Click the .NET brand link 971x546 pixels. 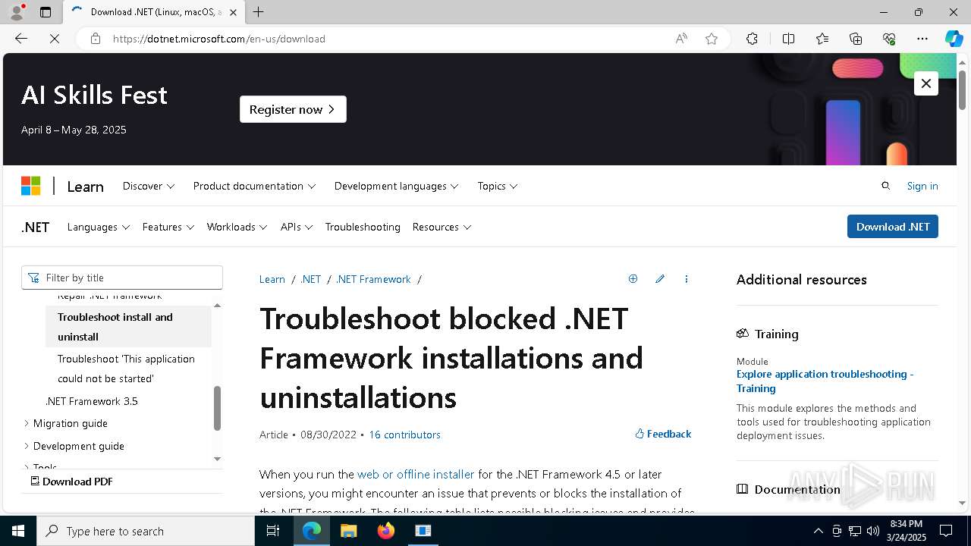point(36,227)
